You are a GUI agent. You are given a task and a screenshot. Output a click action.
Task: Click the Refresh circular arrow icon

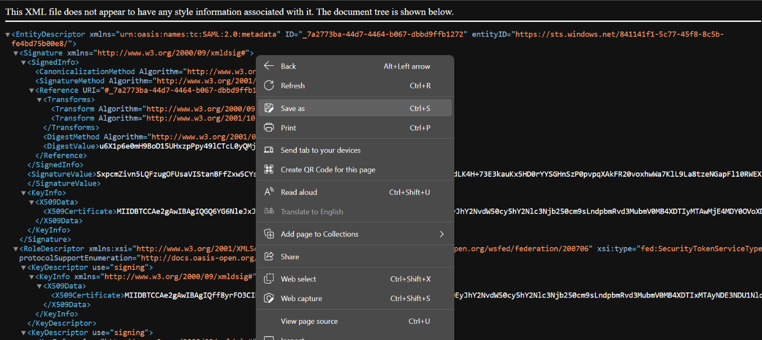click(x=269, y=85)
